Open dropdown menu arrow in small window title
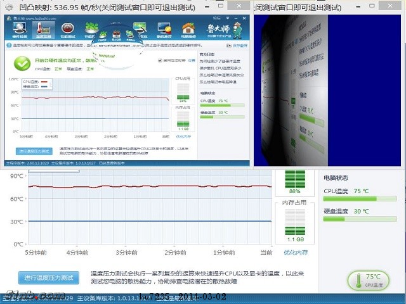Image resolution: width=406 pixels, height=304 pixels. [228, 18]
